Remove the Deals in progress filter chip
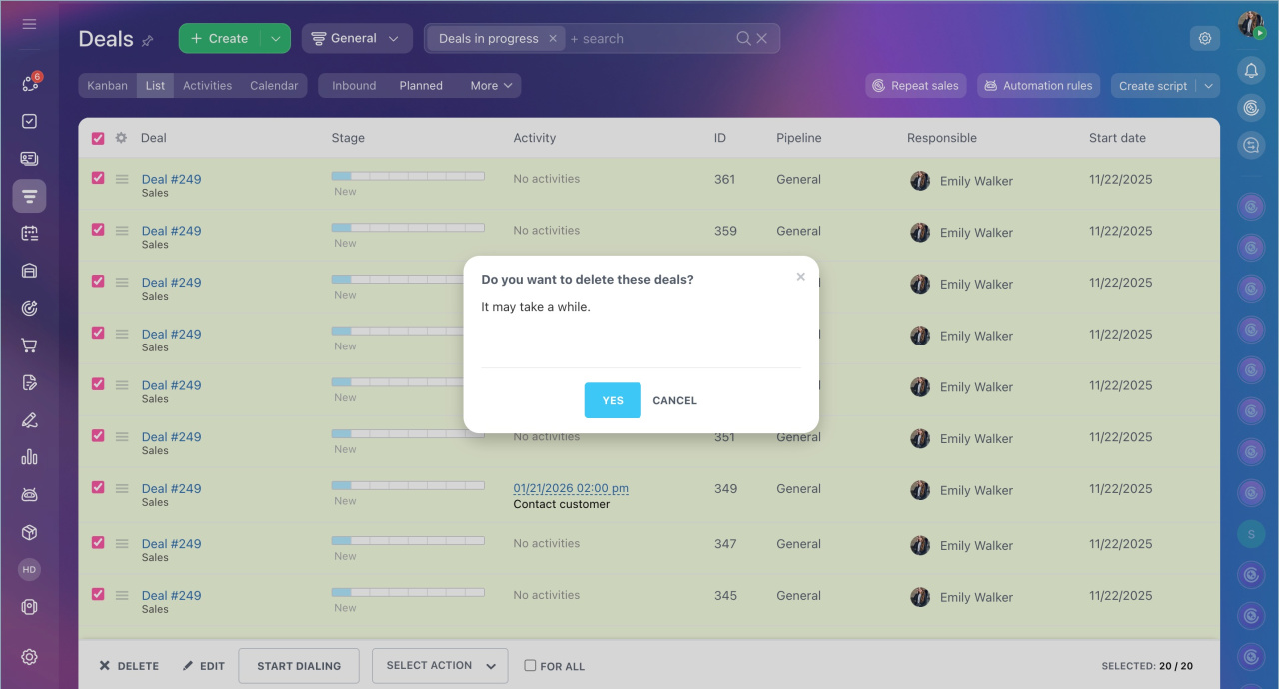This screenshot has width=1279, height=689. pos(552,38)
